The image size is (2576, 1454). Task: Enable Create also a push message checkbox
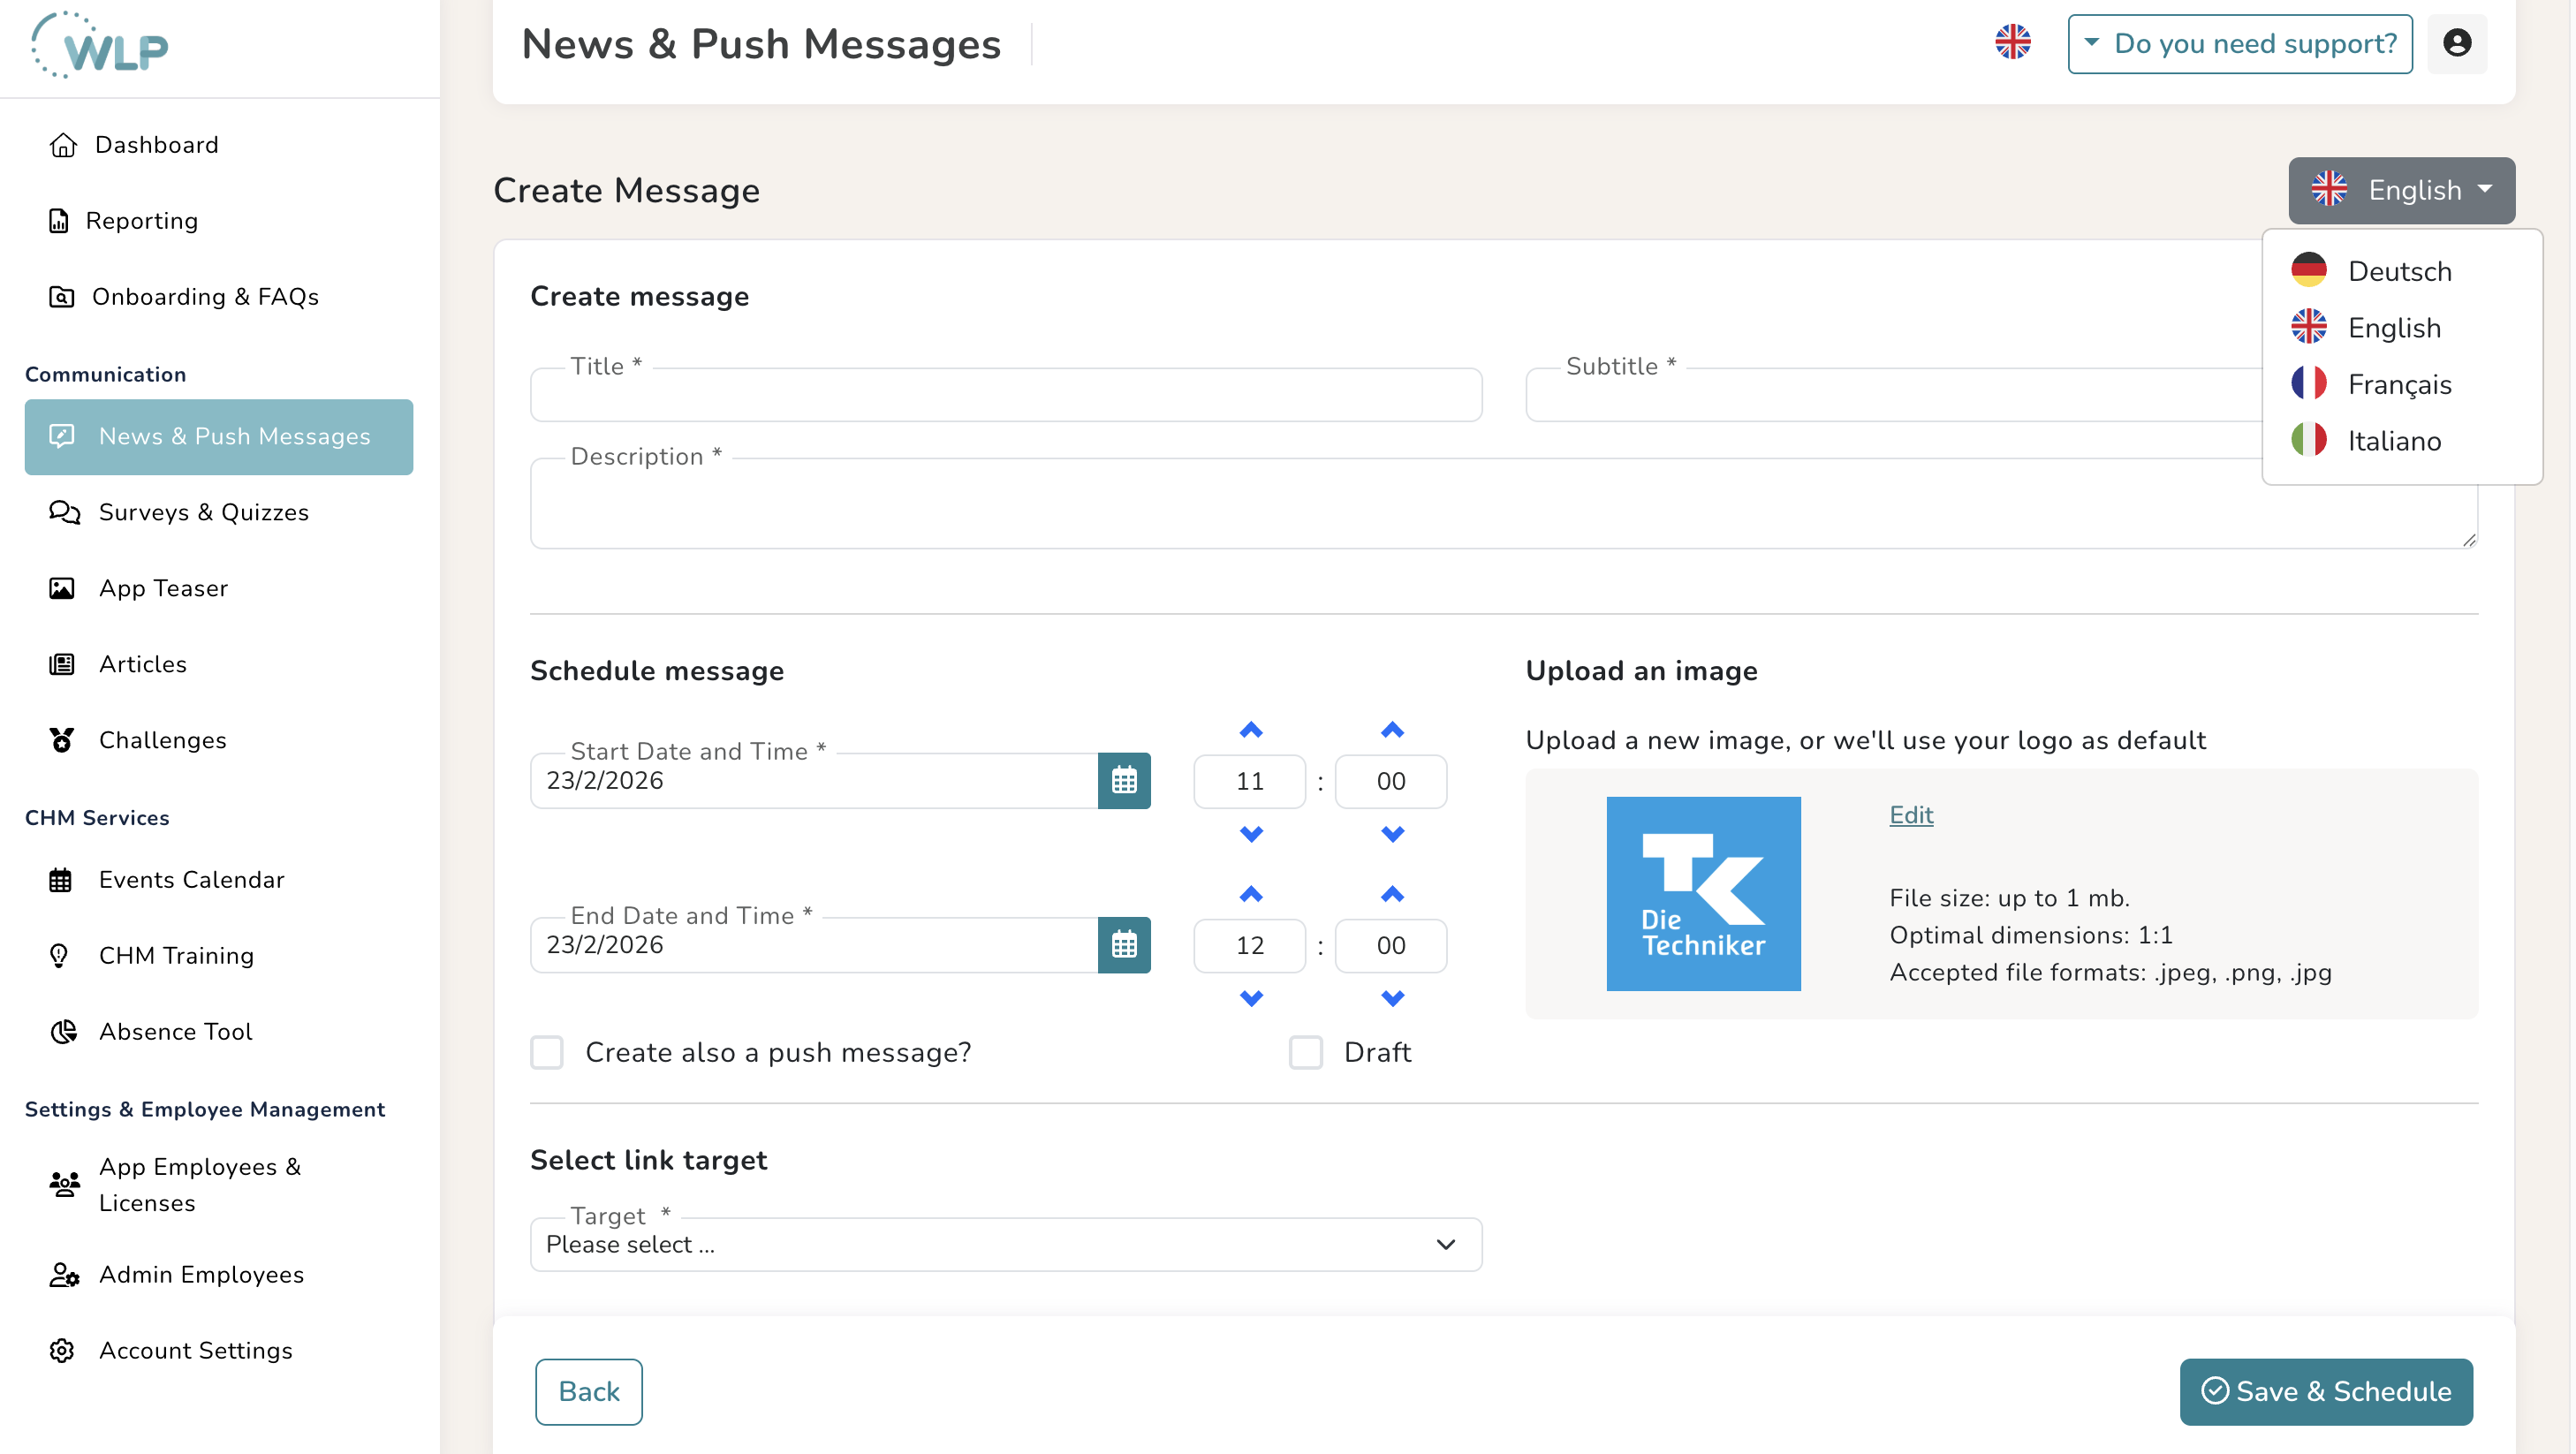(x=547, y=1052)
